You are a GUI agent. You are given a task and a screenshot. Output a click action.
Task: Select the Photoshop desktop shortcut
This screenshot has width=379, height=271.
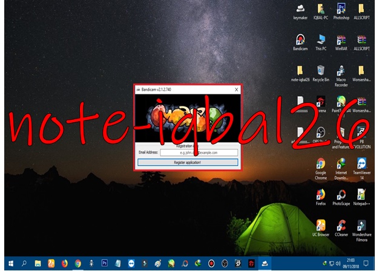[341, 11]
